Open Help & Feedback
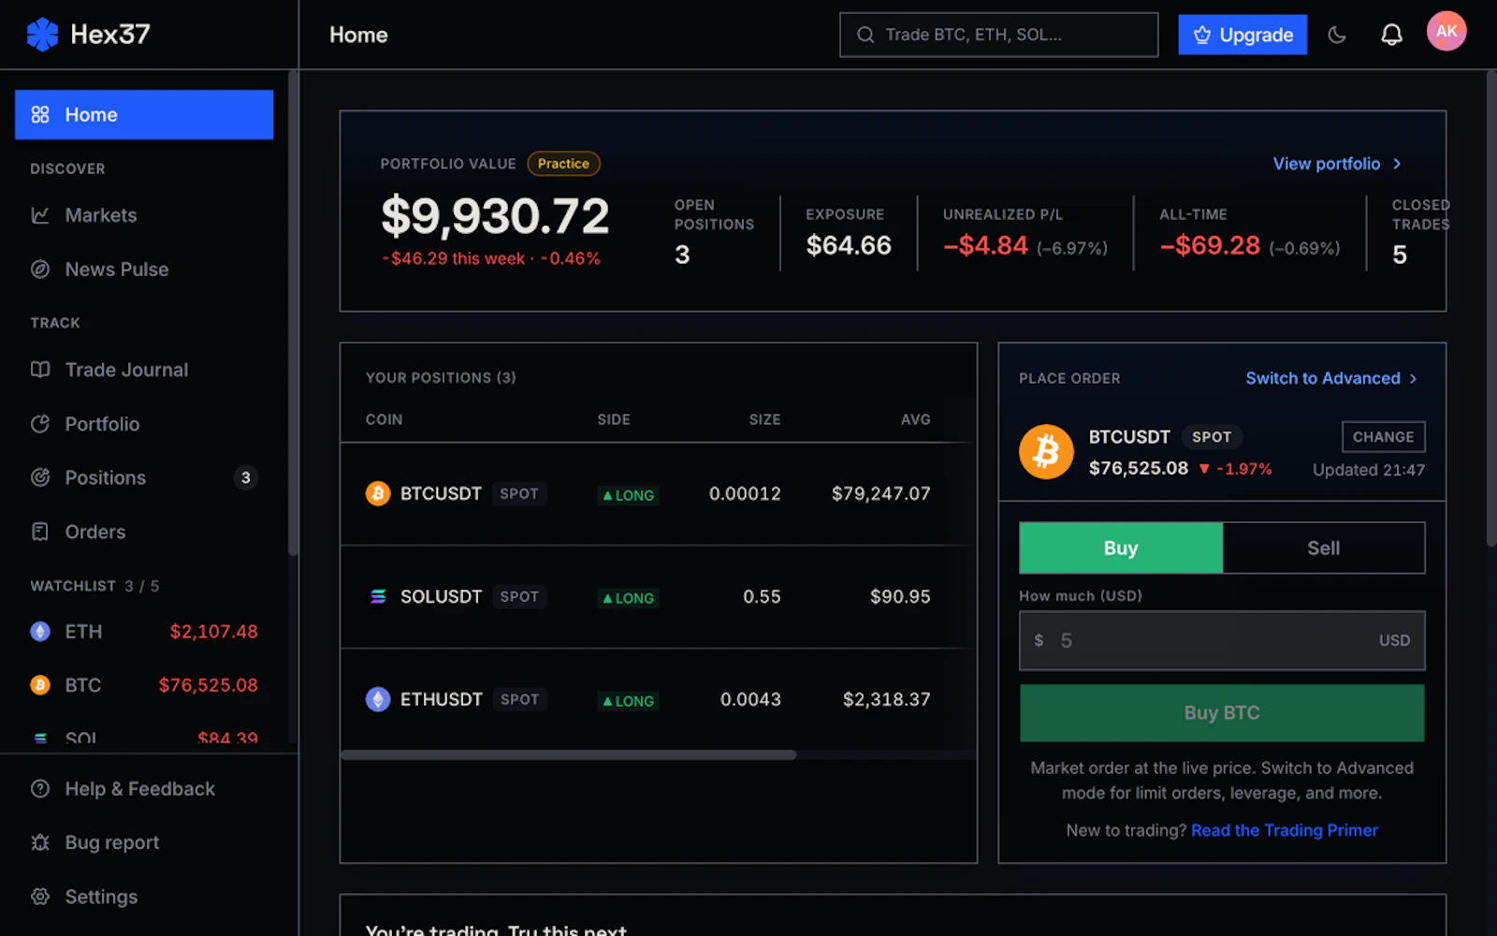Image resolution: width=1497 pixels, height=936 pixels. (x=144, y=789)
